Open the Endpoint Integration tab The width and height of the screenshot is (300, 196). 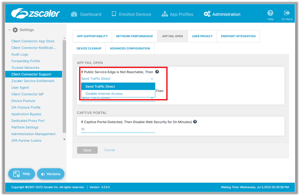tap(238, 36)
